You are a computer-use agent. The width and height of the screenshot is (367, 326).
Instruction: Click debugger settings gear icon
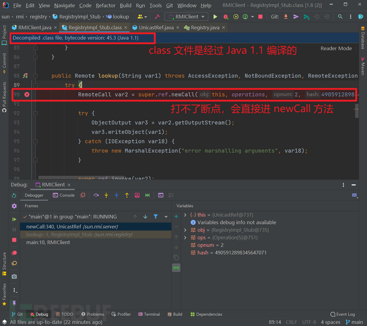pyautogui.click(x=14, y=206)
